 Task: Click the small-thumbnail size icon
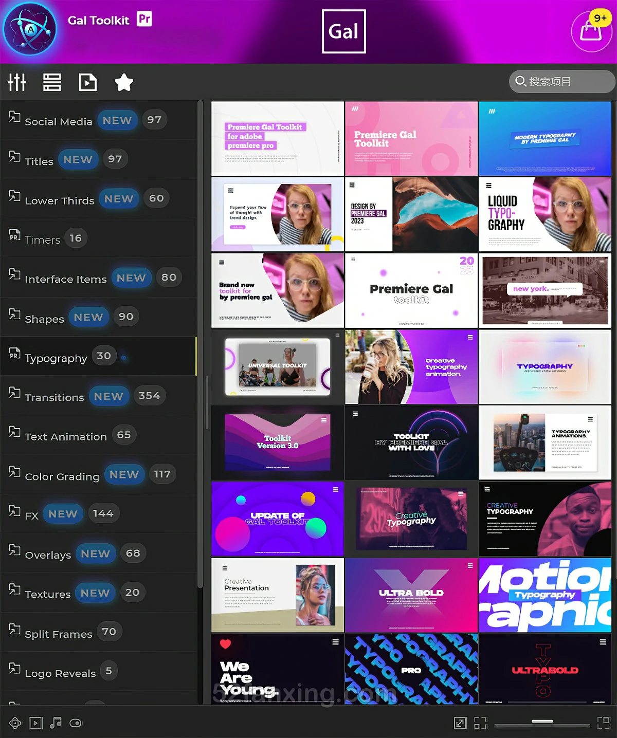pos(480,723)
